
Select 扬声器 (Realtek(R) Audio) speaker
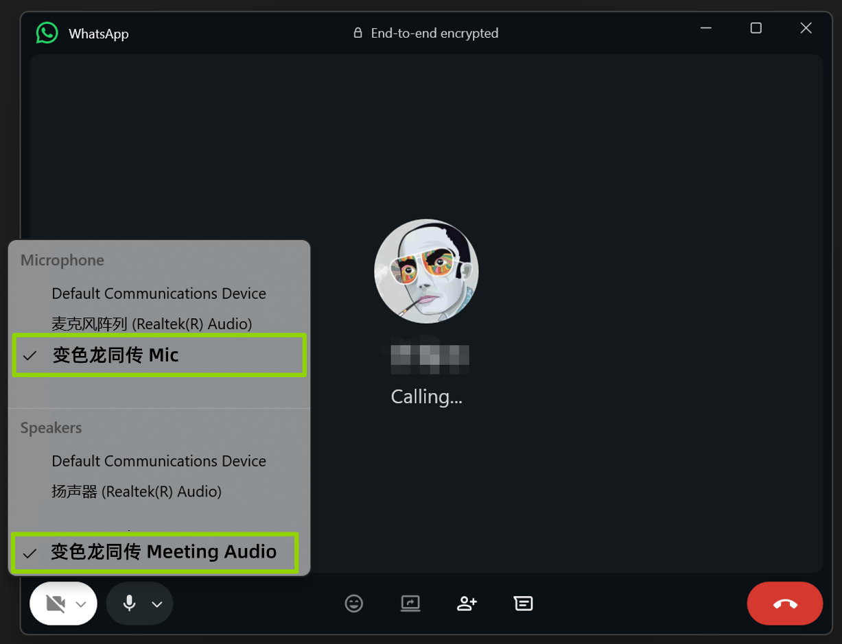click(137, 492)
